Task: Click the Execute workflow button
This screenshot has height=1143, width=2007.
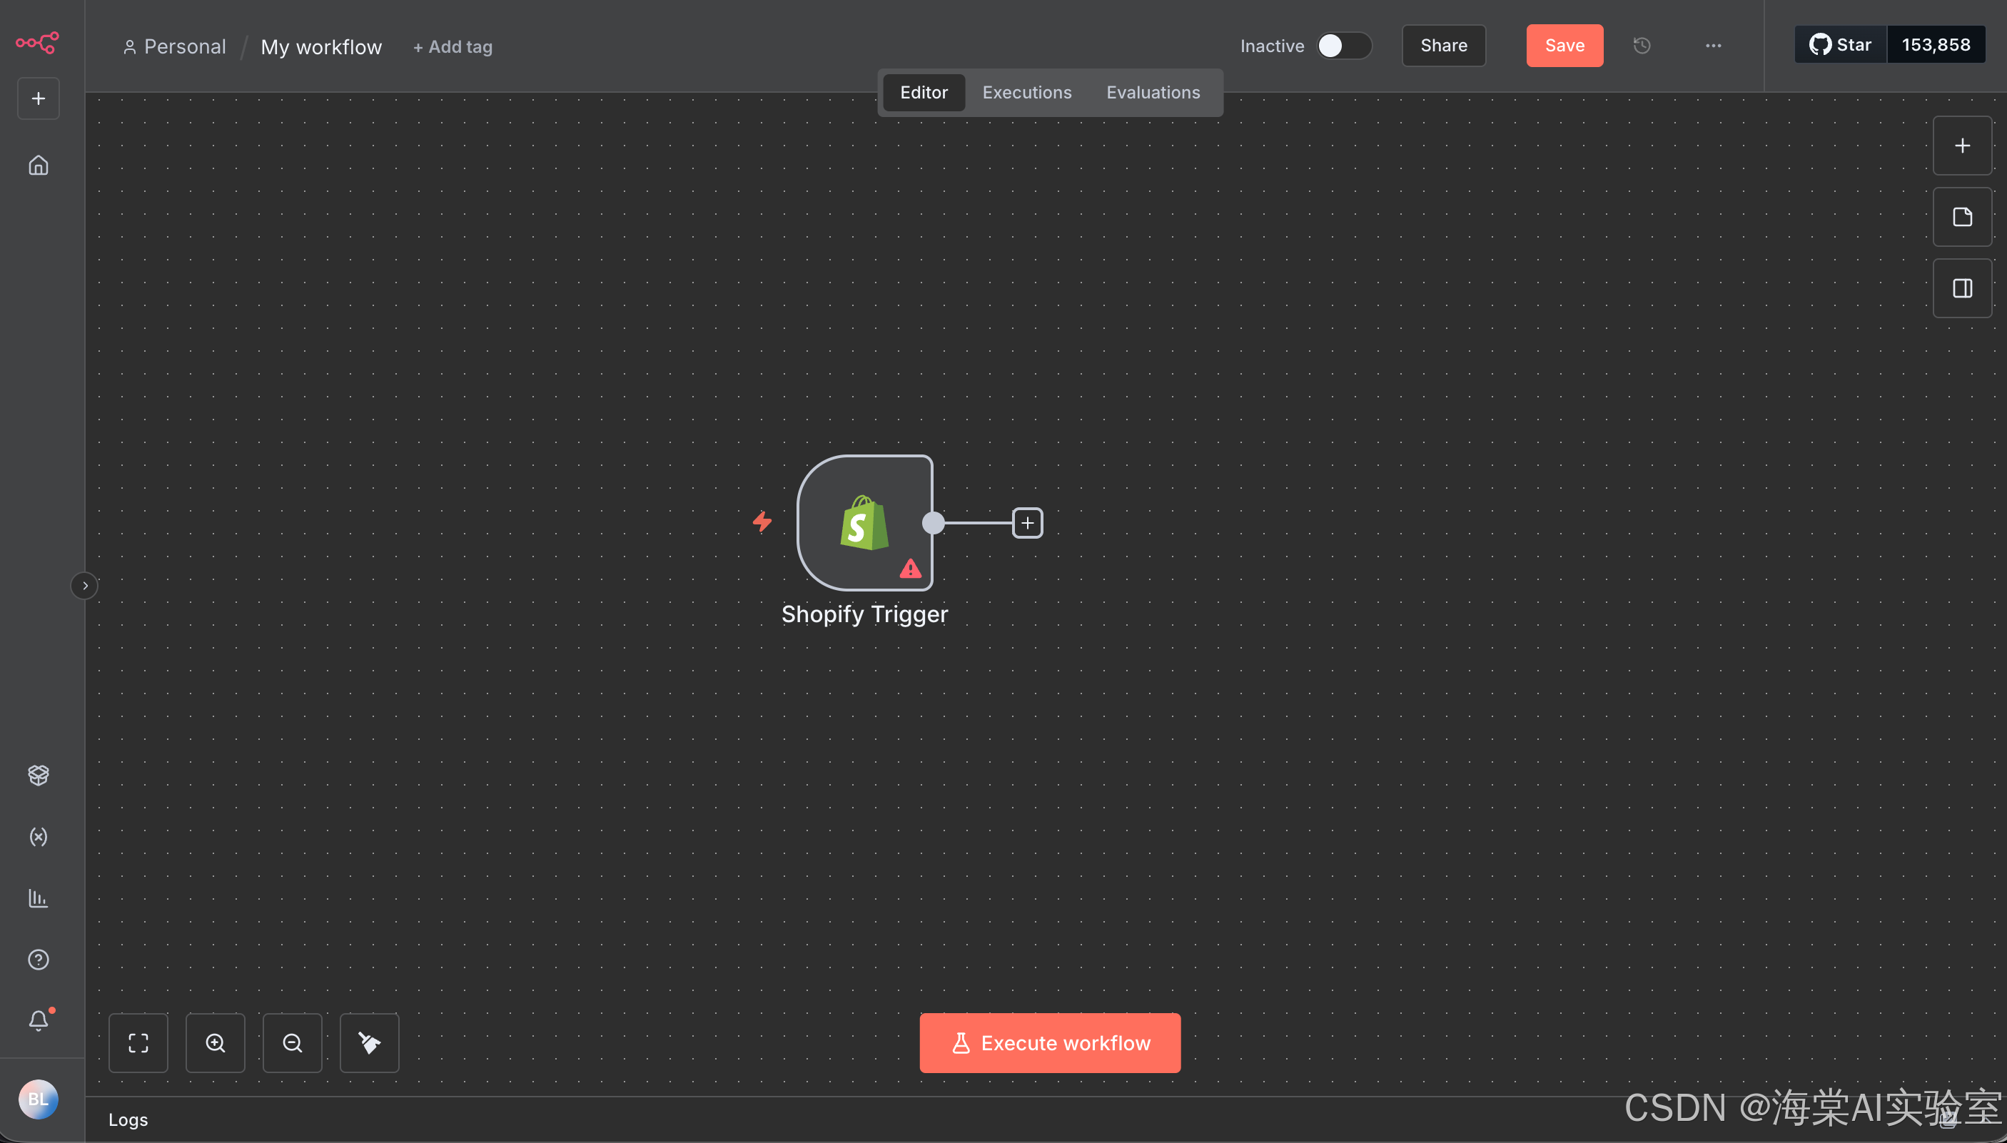Action: [1050, 1042]
